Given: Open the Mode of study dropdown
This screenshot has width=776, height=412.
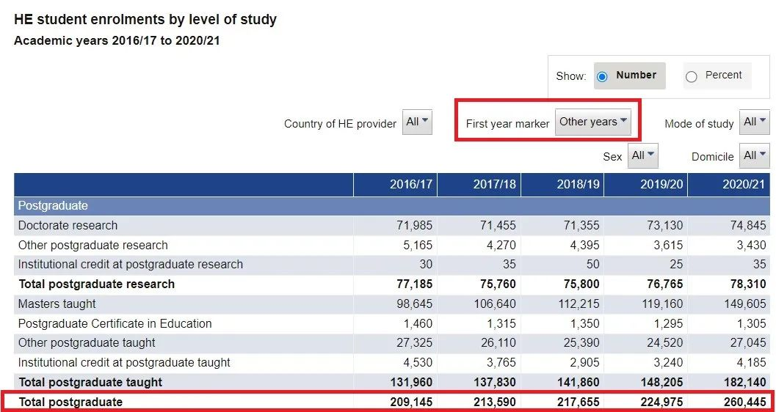Looking at the screenshot, I should [754, 122].
